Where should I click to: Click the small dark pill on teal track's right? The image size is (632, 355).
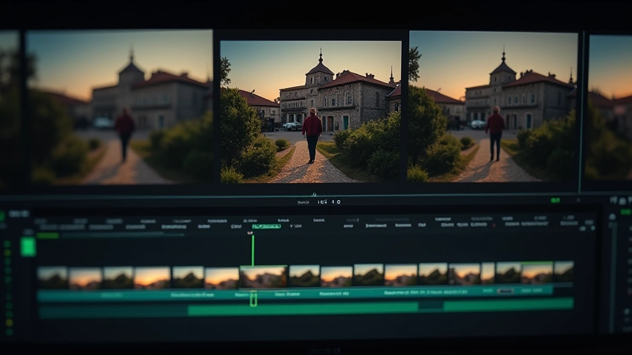(505, 291)
